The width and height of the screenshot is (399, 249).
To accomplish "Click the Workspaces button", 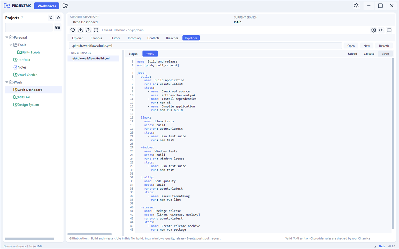I will (x=47, y=6).
